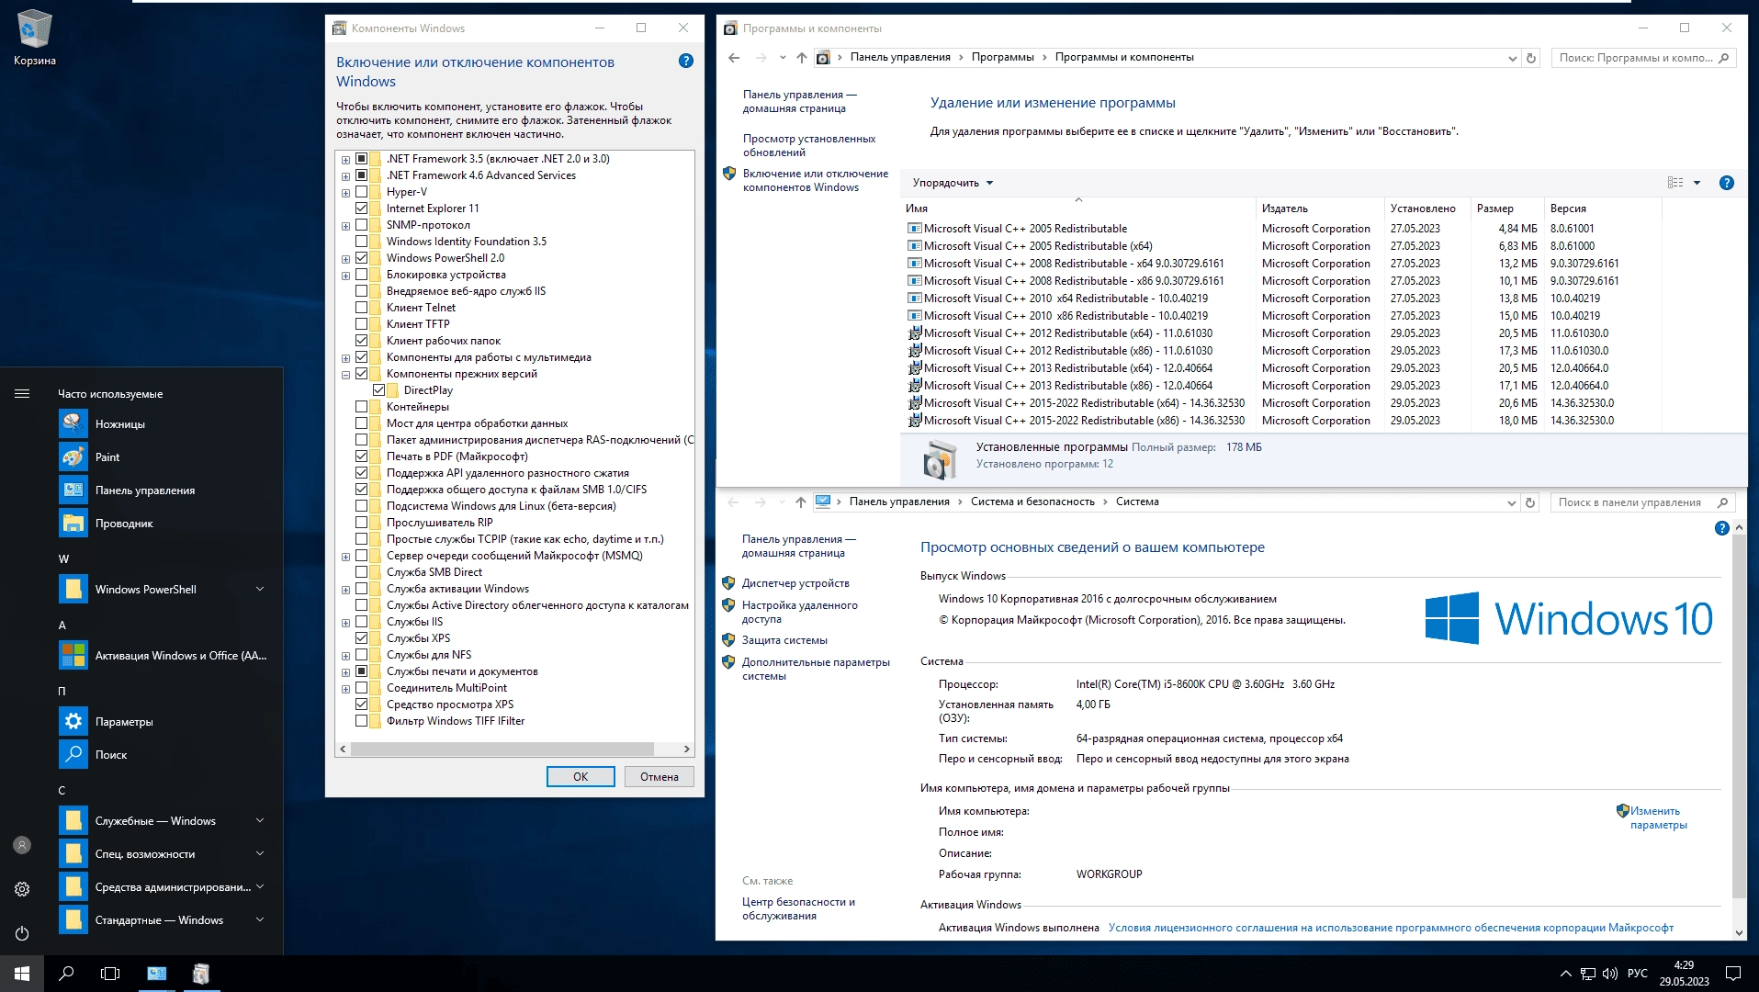Open notification center on taskbar

pyautogui.click(x=1732, y=974)
